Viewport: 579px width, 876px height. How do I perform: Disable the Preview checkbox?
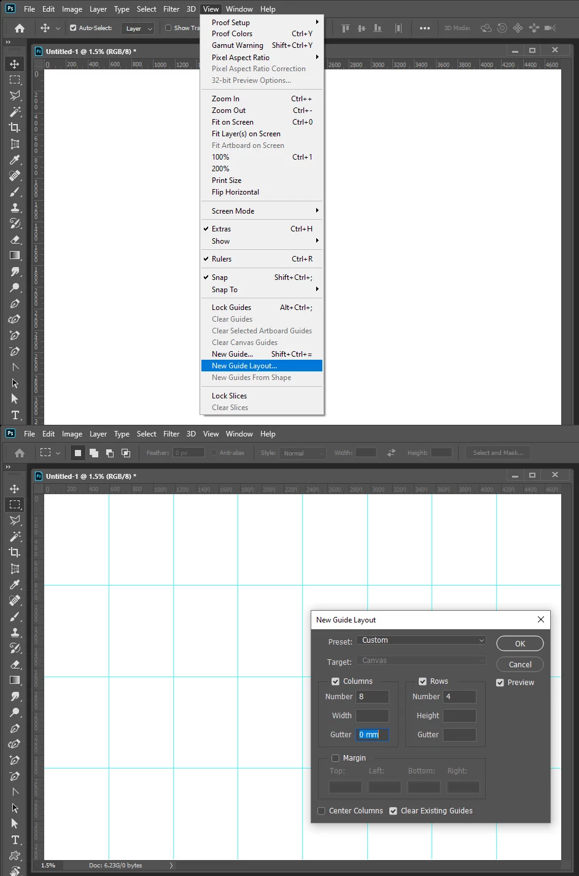[x=500, y=683]
